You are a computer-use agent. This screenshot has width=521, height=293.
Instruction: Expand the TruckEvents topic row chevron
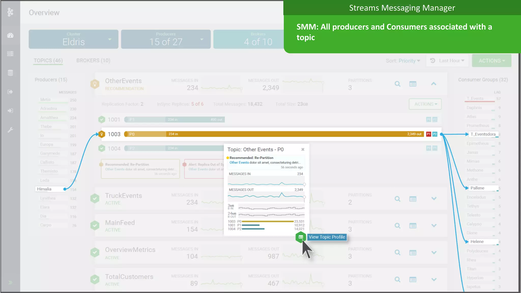(x=434, y=198)
